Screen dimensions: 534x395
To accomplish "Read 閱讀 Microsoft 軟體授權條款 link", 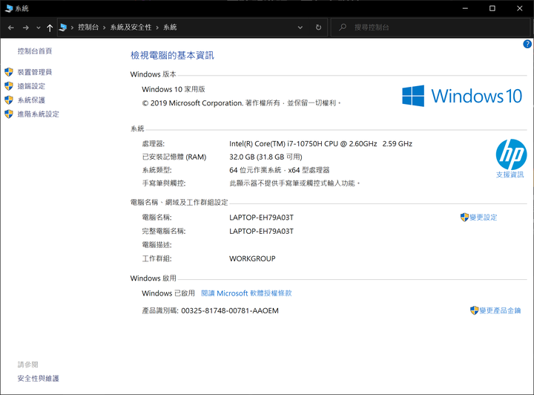I will tap(246, 293).
